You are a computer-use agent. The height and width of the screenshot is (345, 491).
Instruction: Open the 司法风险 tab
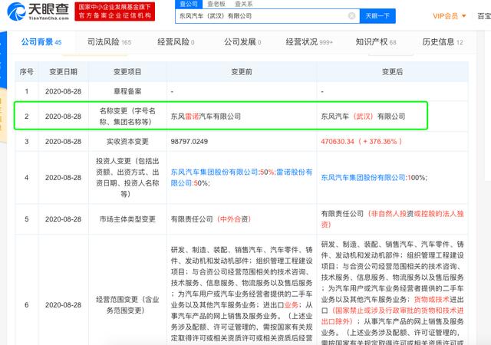(x=109, y=42)
